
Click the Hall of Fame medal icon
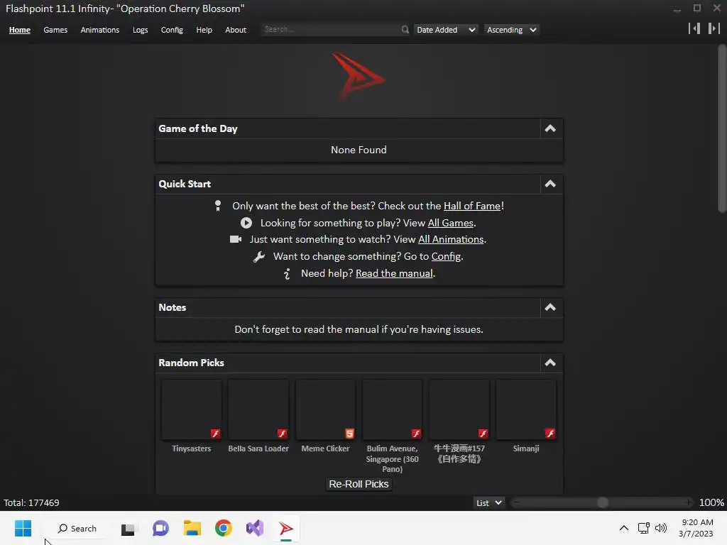point(217,206)
